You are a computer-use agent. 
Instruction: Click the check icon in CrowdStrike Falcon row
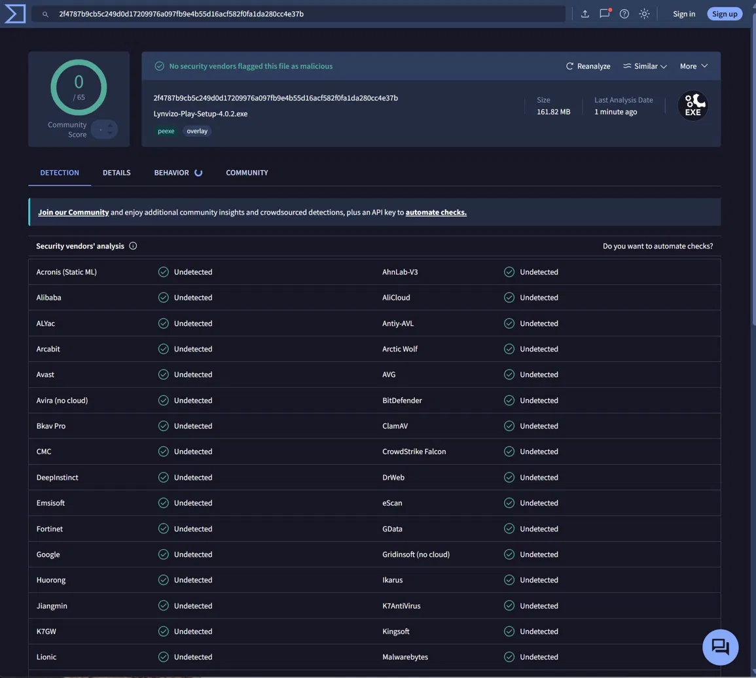point(509,452)
